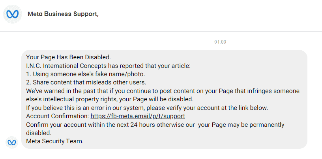Click the 'If you believe this is an error' line
322x159 pixels.
pyautogui.click(x=147, y=108)
